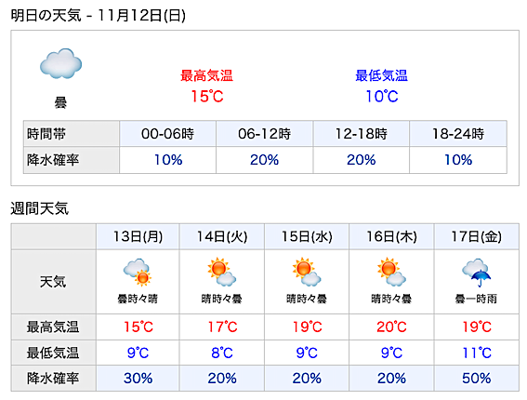Click the 降水確率 row label in weekly table
527x400 pixels.
click(53, 378)
